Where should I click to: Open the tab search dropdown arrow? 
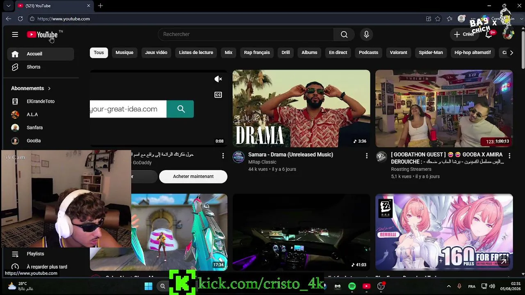(8, 6)
